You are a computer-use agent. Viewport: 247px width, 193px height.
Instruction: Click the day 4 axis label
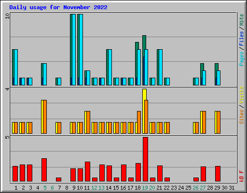tap(38, 188)
